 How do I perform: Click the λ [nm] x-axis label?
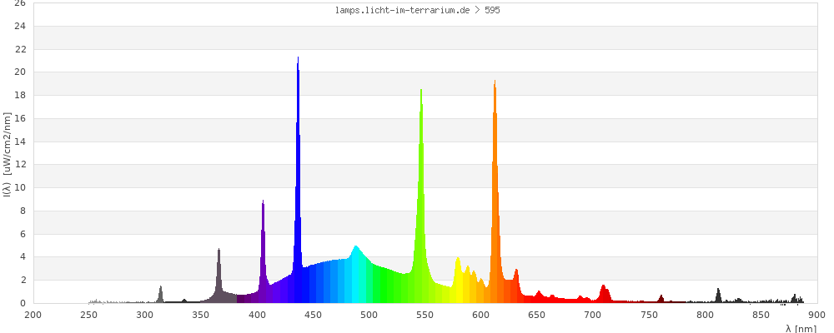pos(801,328)
